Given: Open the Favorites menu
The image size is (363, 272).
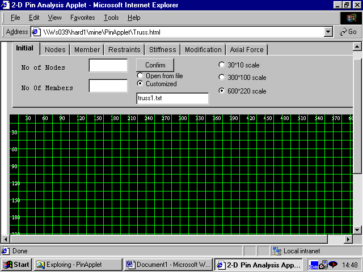Looking at the screenshot, I should coord(82,18).
